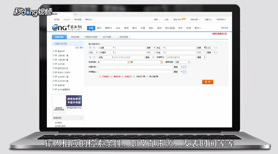Open the 并含 dropdown in the 主题 row
This screenshot has height=154, width=278.
pos(161,48)
